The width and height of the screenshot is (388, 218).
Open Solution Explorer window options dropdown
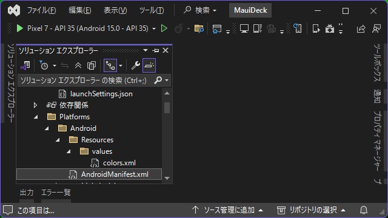pyautogui.click(x=145, y=50)
